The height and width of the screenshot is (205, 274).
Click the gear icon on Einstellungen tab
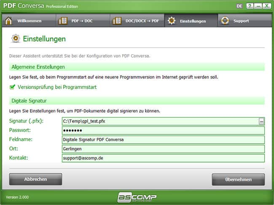click(172, 21)
